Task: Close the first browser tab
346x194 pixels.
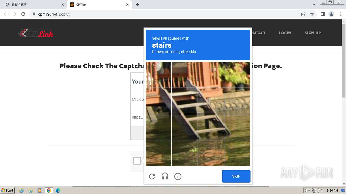Action: click(x=63, y=5)
